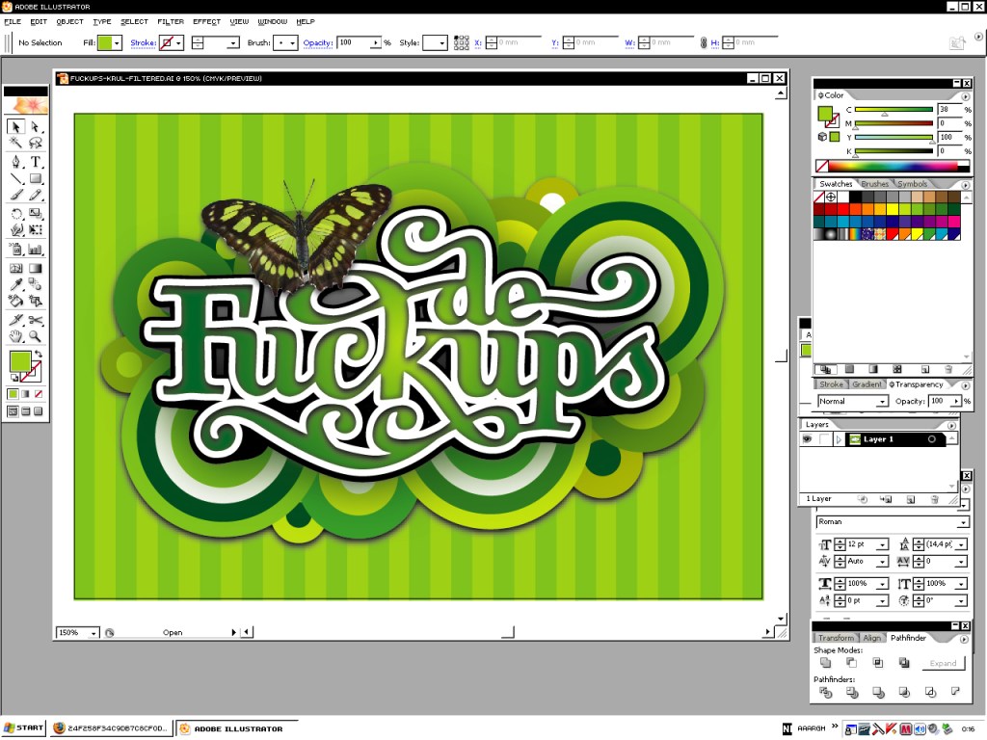Swap fill and stroke colors in the toolbox
Viewport: 987px width, 740px height.
[x=38, y=354]
